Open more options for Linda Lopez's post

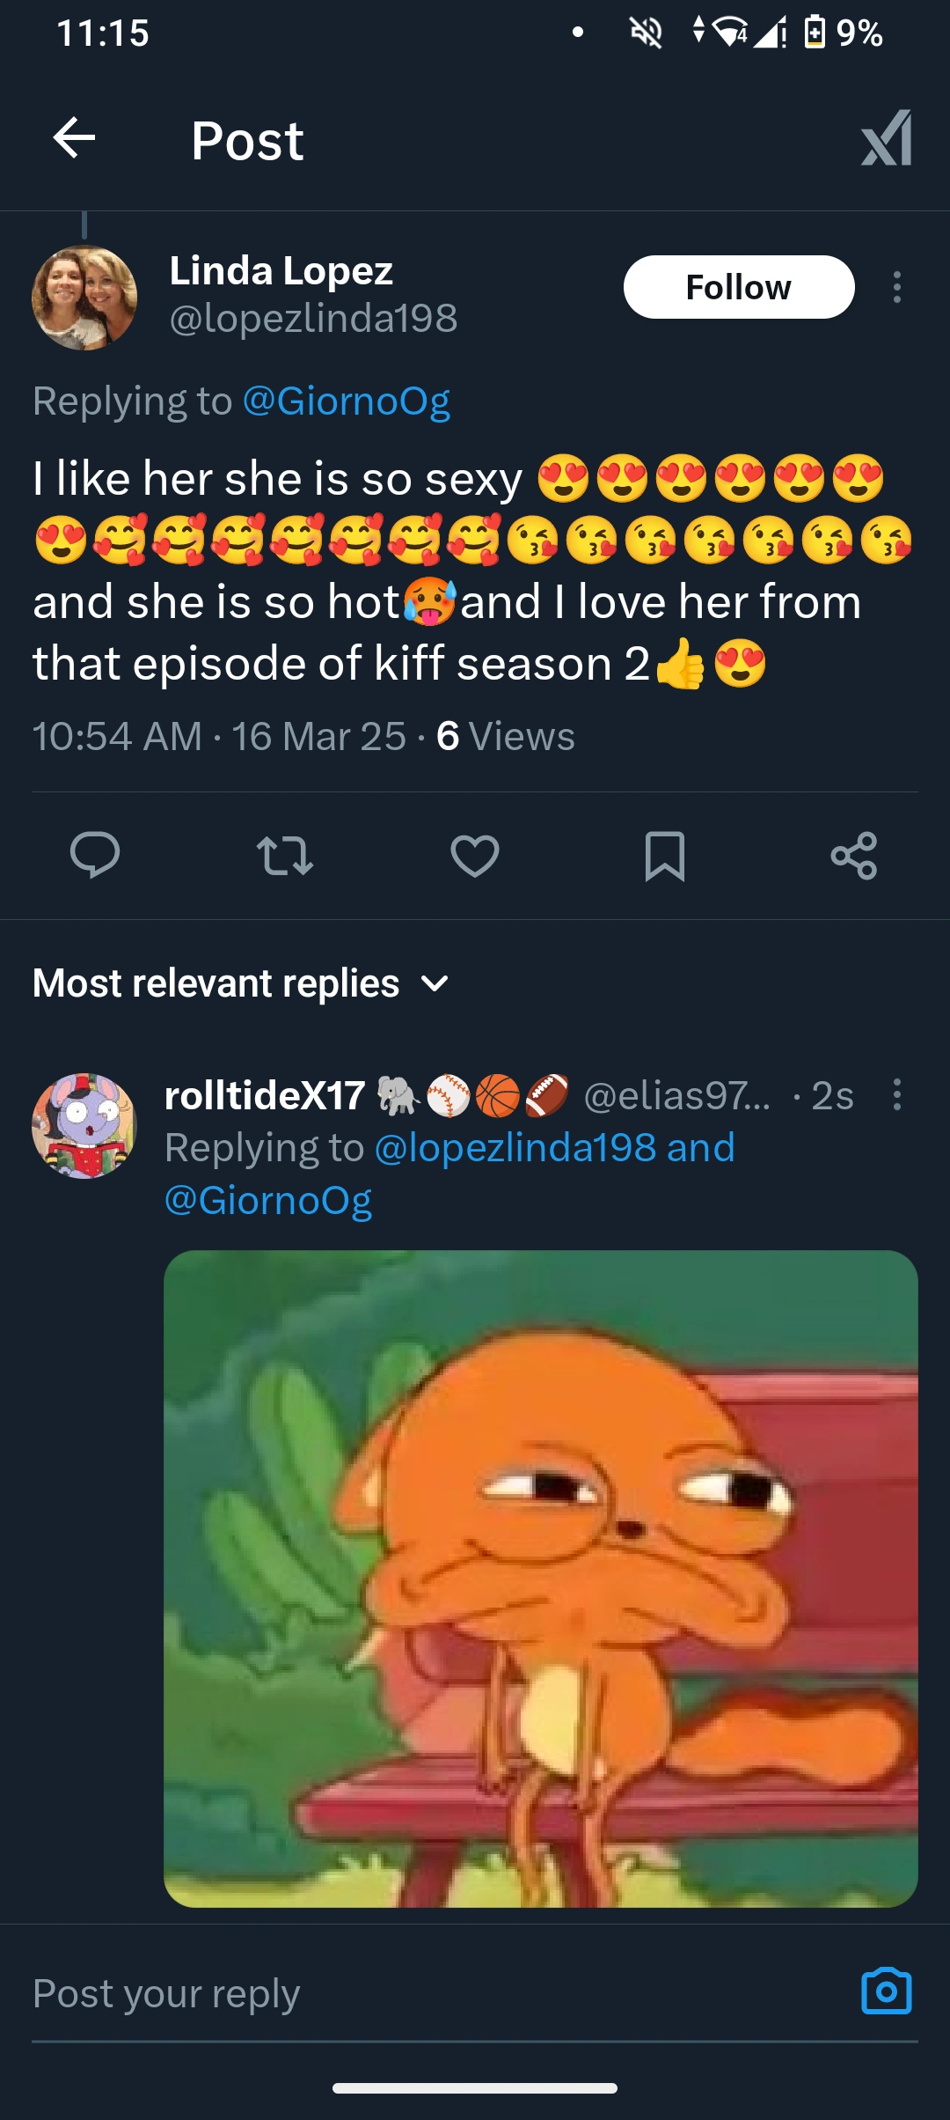click(896, 287)
